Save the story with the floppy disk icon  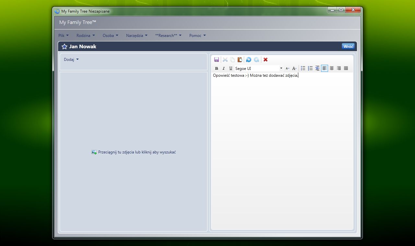pos(217,60)
